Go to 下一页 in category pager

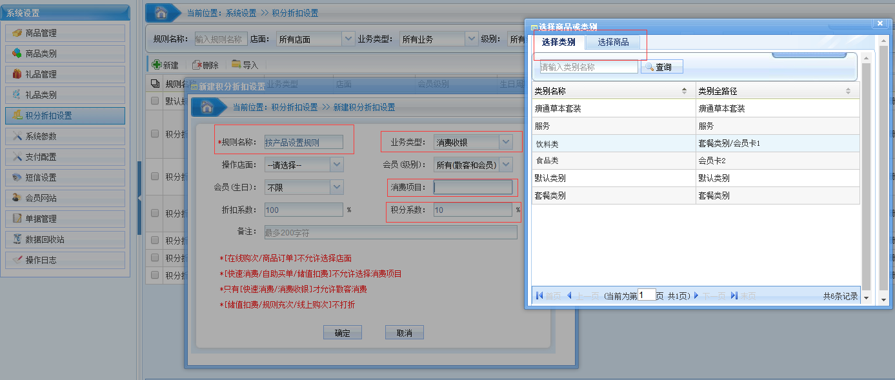coord(710,295)
